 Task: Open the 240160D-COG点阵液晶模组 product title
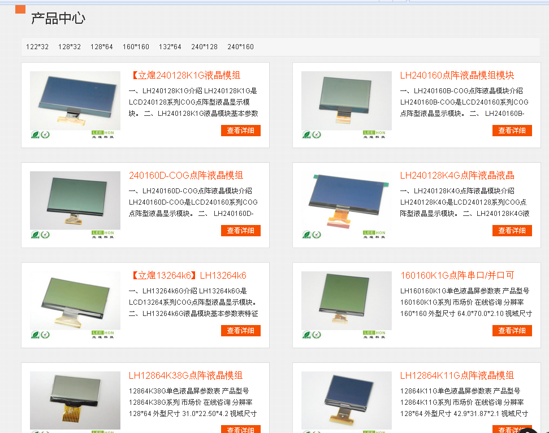(186, 176)
